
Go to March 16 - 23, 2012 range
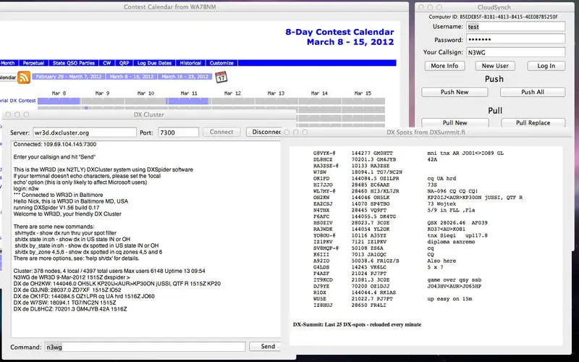coord(185,77)
